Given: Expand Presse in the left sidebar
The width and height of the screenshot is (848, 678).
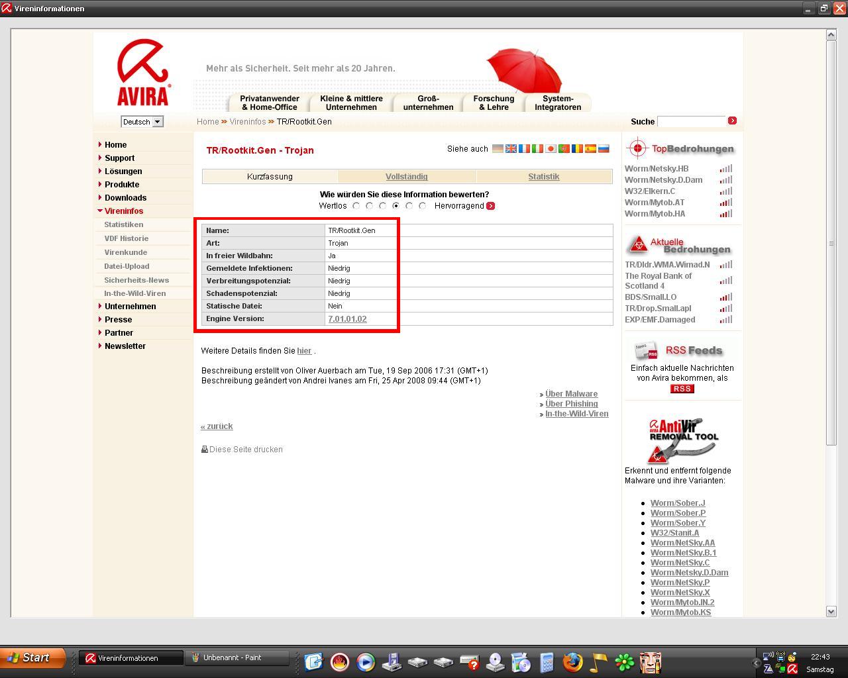Looking at the screenshot, I should [x=118, y=319].
